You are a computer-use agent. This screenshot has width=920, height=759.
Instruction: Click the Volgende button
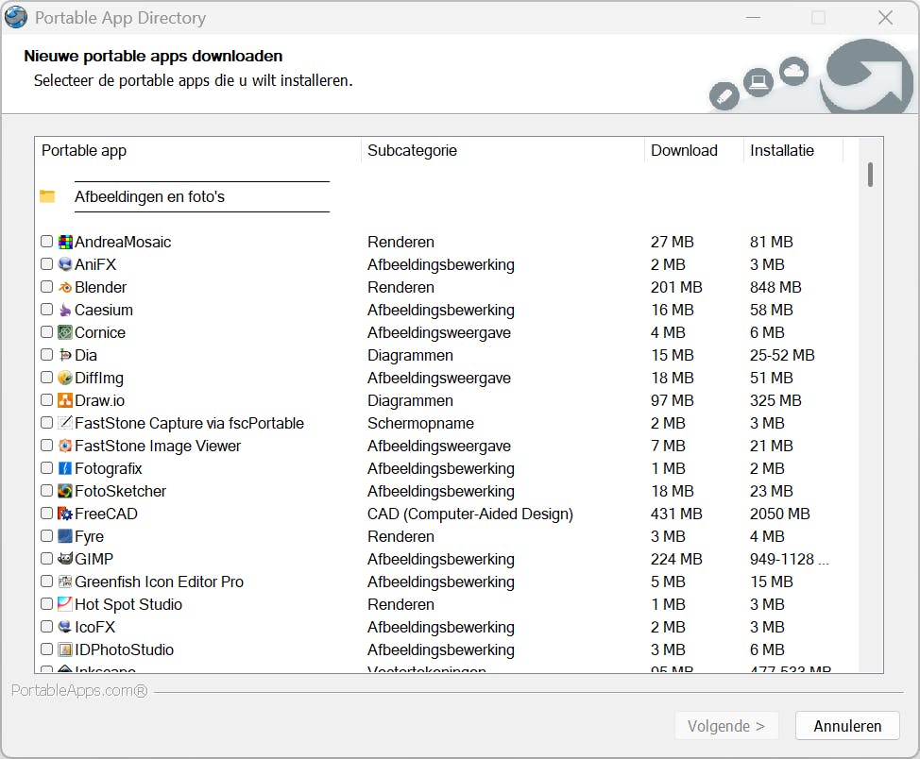pyautogui.click(x=726, y=726)
